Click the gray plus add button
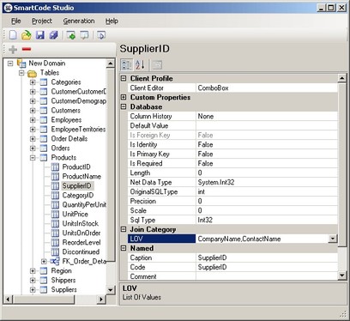Image resolution: width=350 pixels, height=321 pixels. pos(13,50)
